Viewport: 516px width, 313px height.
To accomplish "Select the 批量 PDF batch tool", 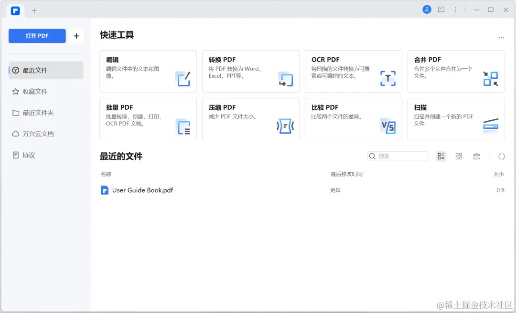I will pos(148,119).
